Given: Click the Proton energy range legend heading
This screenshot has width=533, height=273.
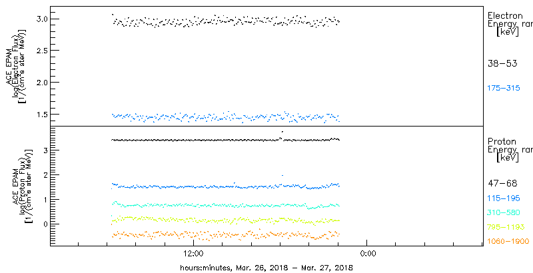Looking at the screenshot, I should coord(509,149).
